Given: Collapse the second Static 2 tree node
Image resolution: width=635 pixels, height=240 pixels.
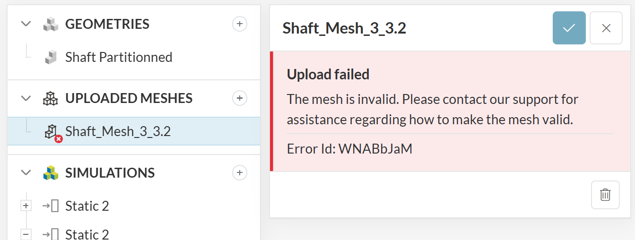Looking at the screenshot, I should [x=26, y=234].
